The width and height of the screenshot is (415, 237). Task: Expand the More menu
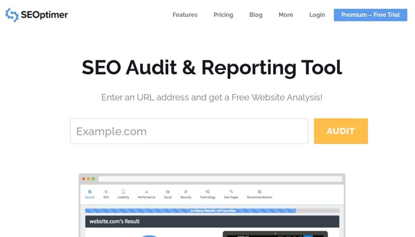click(286, 15)
